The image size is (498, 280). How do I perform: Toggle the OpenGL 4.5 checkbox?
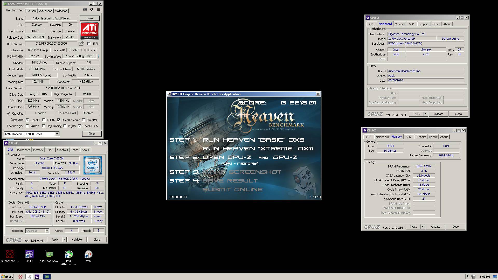79,126
